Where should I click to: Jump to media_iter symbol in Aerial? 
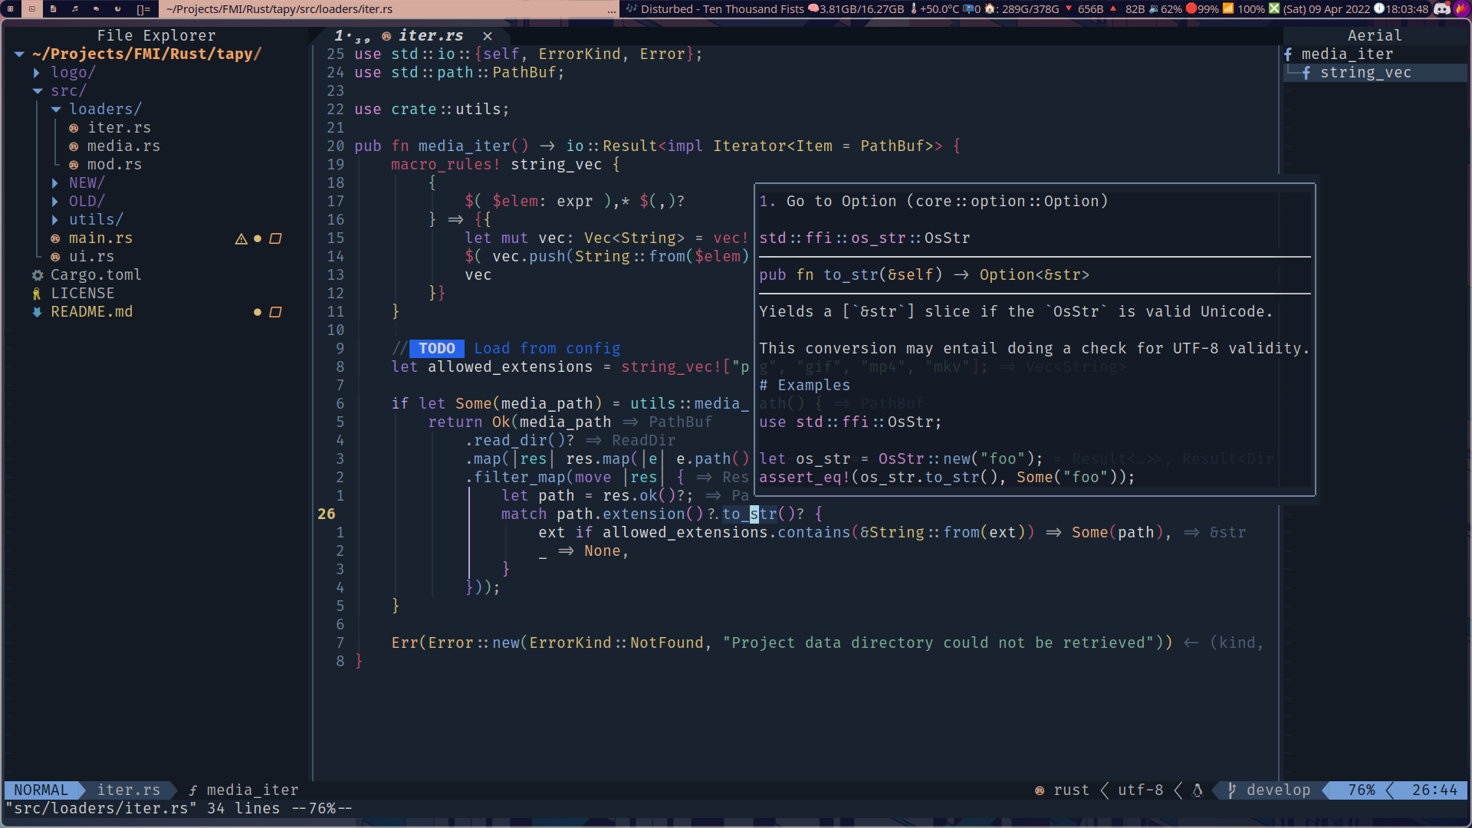1347,54
